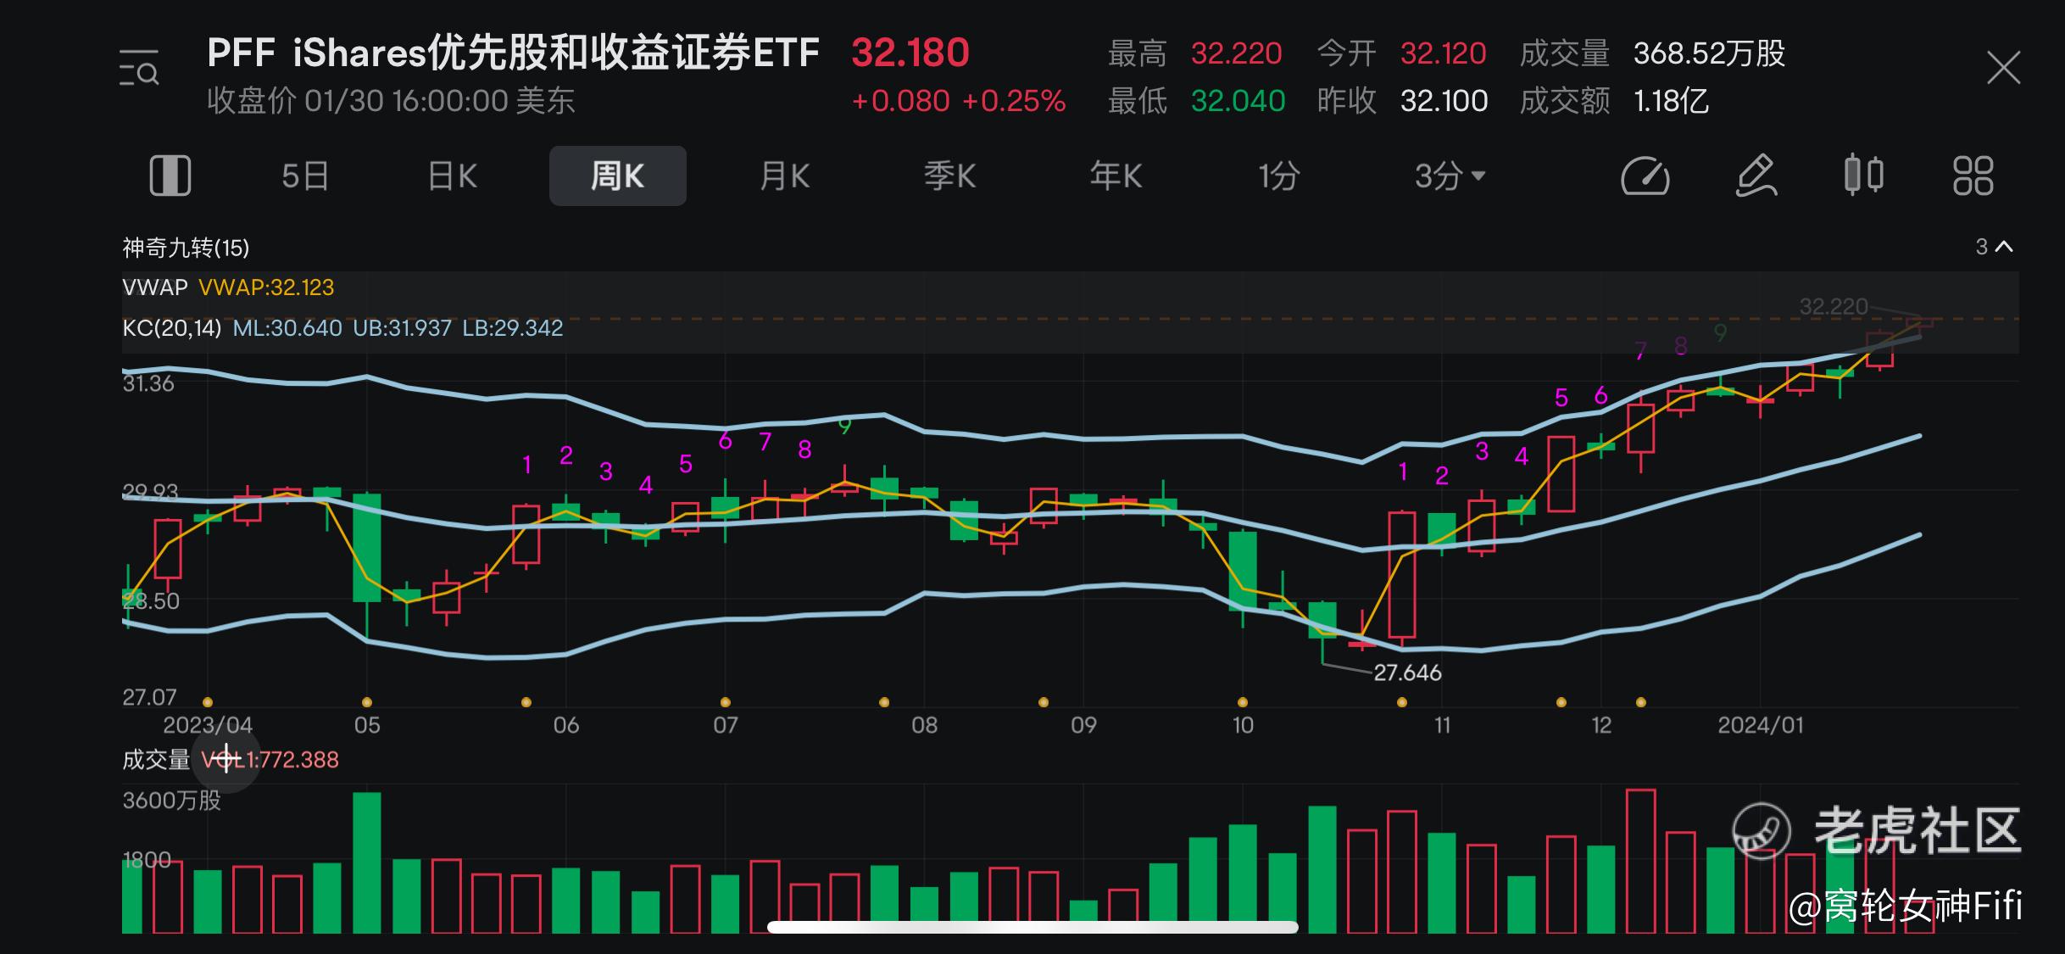Open the speedometer quick-trade tool
Viewport: 2065px width, 954px height.
point(1645,176)
